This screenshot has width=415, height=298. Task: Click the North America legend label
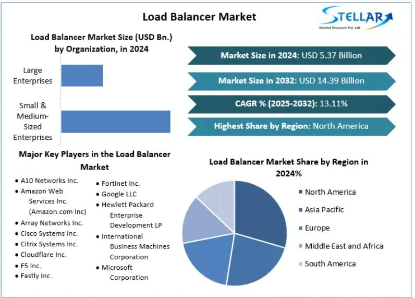(331, 192)
